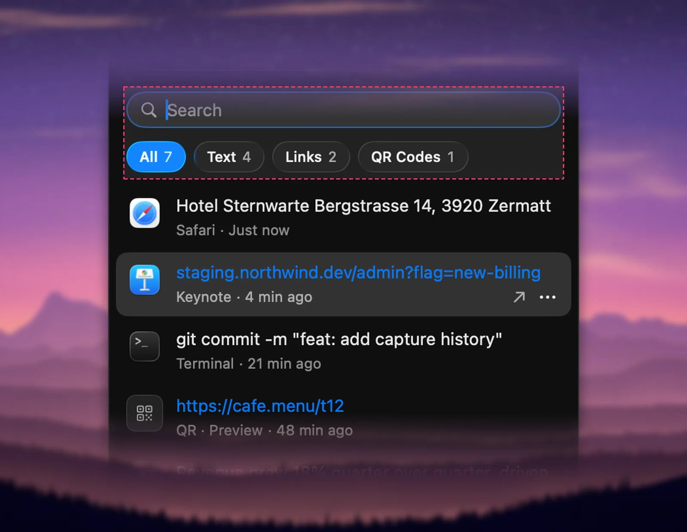Viewport: 687px width, 532px height.
Task: Click the Keynote app icon
Action: tap(145, 280)
